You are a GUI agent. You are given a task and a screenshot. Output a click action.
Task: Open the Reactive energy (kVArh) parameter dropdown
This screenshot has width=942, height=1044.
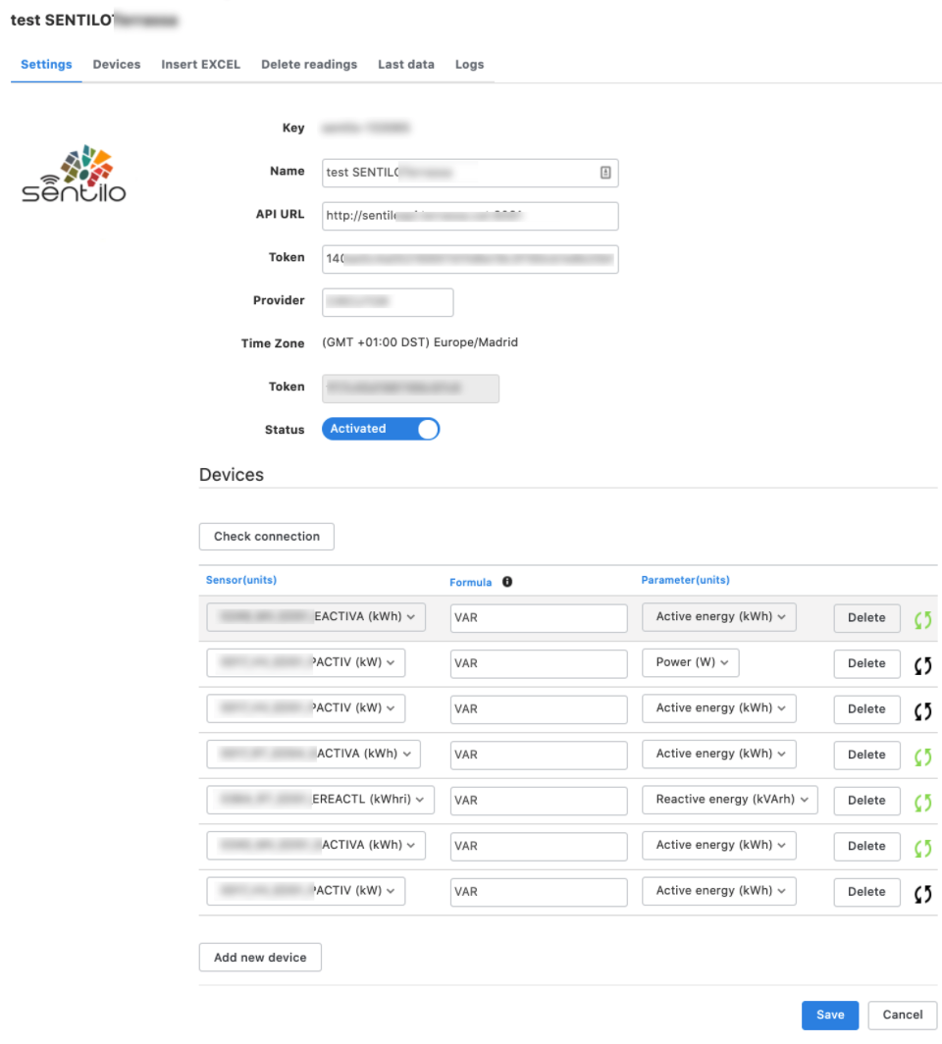pyautogui.click(x=730, y=799)
